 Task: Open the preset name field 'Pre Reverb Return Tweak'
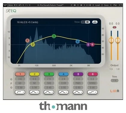pos(51,5)
